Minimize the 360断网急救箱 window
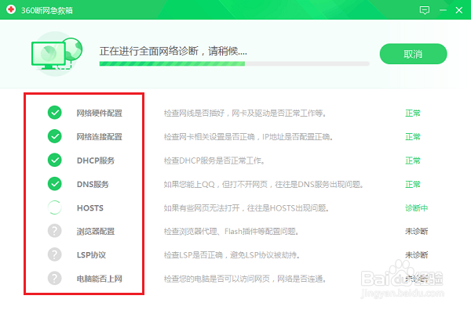 pos(443,10)
